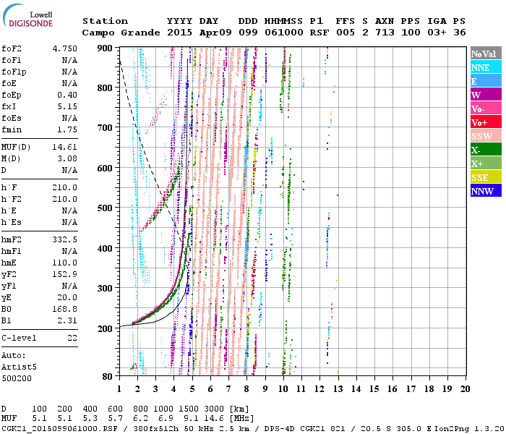Click the 10 MHz frequency axis label
This screenshot has height=434, width=506.
pyautogui.click(x=283, y=389)
